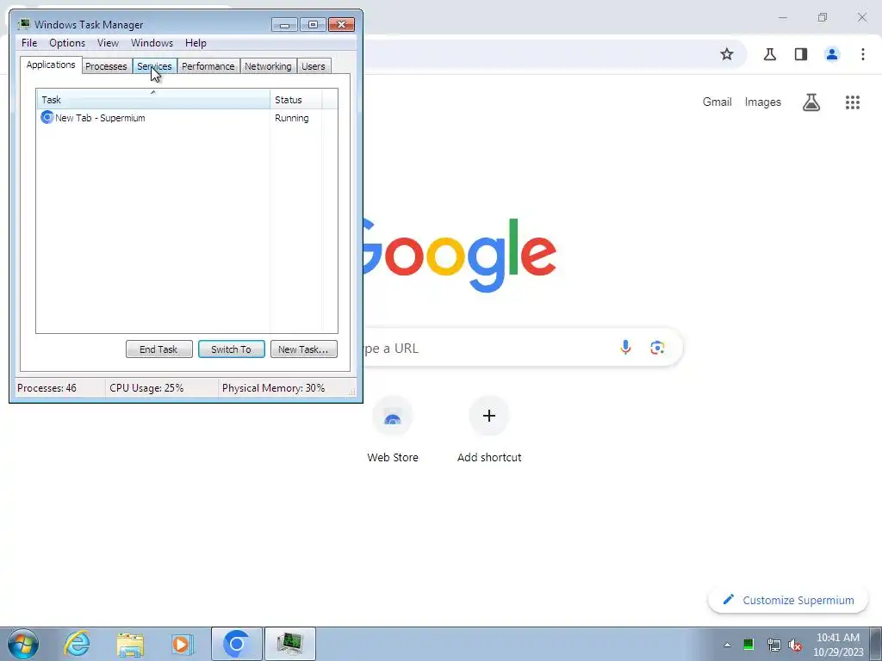Open the Performance tab

(x=208, y=66)
